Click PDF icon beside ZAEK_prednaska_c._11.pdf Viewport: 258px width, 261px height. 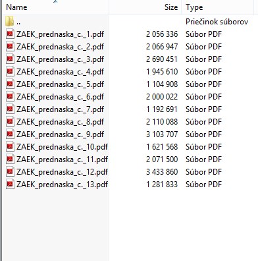pos(10,159)
